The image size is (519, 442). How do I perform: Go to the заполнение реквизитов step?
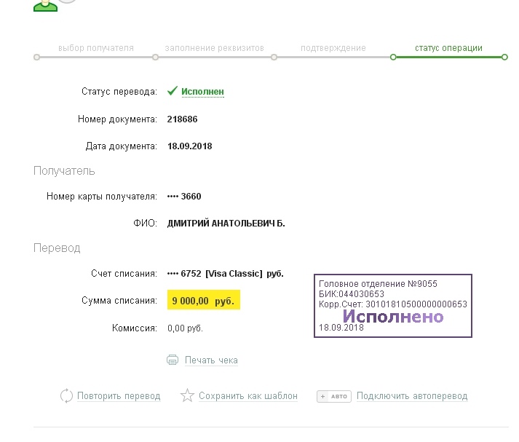215,48
